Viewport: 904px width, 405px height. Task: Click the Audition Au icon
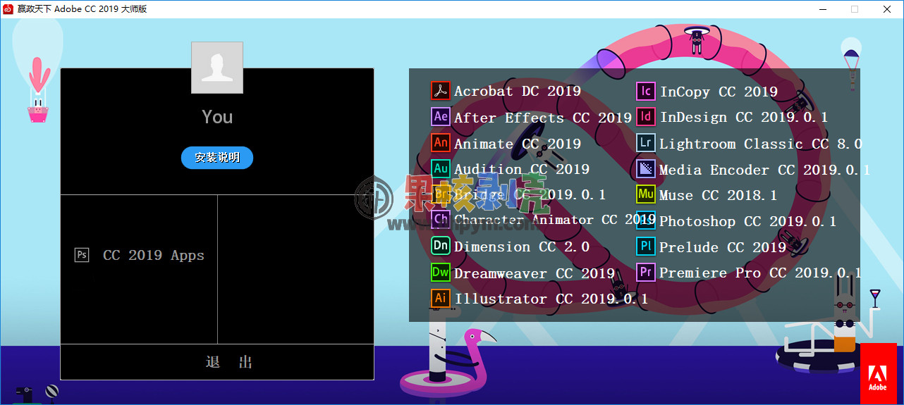(441, 168)
